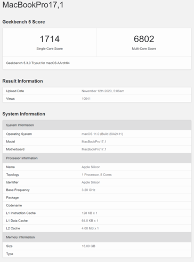
Task: Click the processor Name label
Action: (11, 167)
